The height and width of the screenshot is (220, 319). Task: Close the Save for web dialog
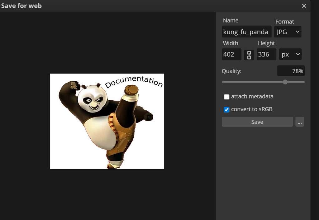tap(304, 6)
